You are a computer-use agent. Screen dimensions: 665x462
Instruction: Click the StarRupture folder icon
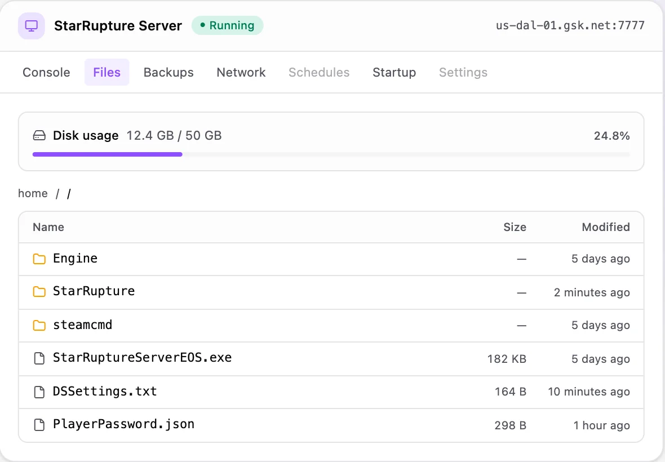39,292
